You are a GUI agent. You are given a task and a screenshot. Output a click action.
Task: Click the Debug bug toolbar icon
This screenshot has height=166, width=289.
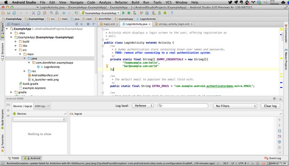pyautogui.click(x=129, y=13)
